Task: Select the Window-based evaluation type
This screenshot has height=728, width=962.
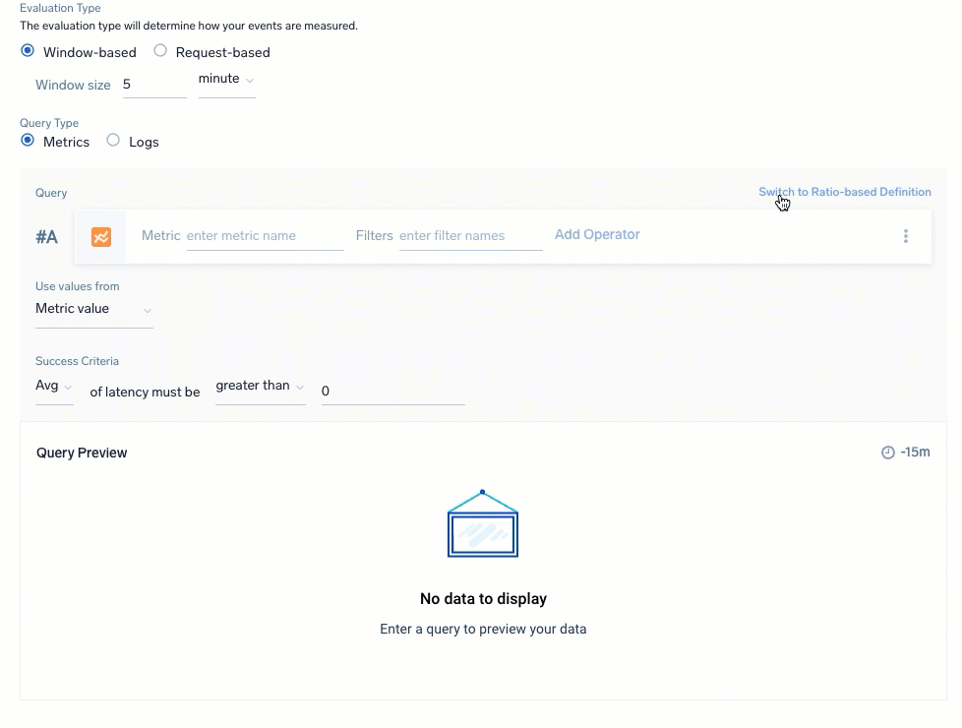Action: (x=27, y=50)
